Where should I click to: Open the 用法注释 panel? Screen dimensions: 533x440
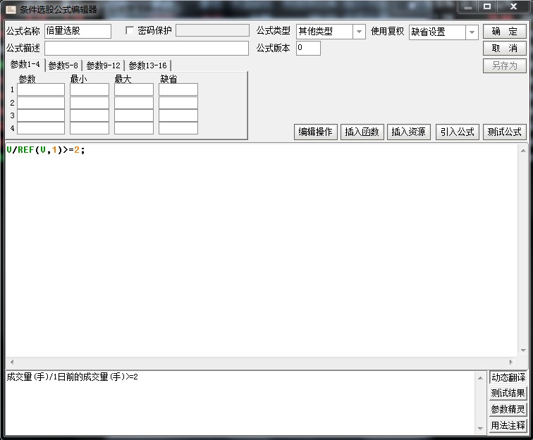click(x=508, y=425)
